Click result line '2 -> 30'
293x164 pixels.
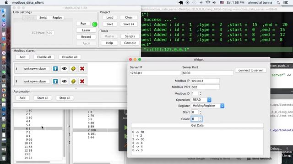(x=138, y=139)
